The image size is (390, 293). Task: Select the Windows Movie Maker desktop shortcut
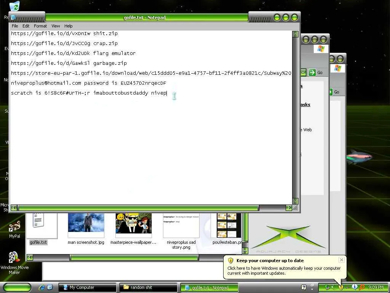click(x=14, y=263)
